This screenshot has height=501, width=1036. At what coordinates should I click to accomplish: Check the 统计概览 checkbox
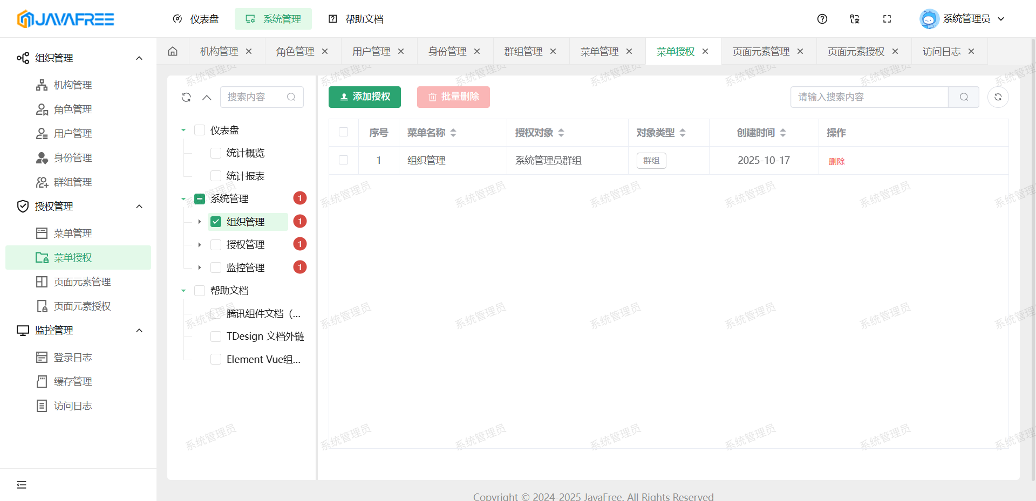(216, 153)
